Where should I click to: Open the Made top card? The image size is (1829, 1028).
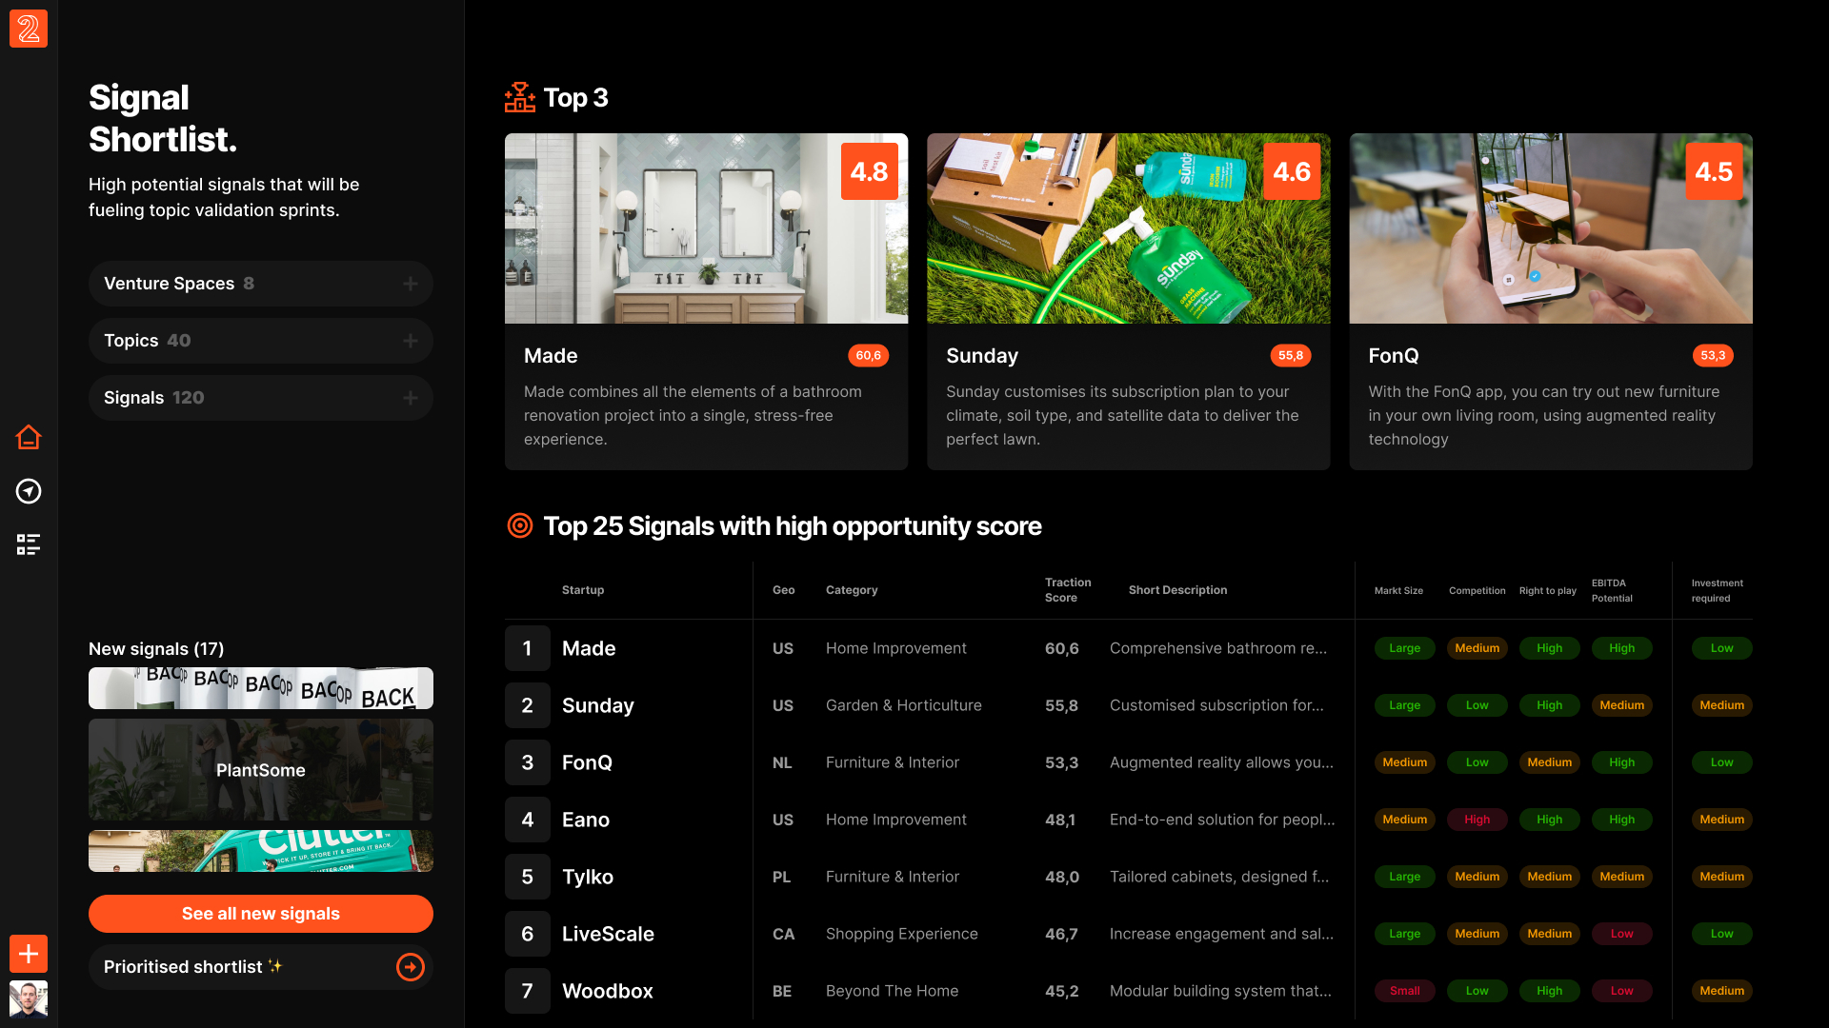(x=706, y=301)
